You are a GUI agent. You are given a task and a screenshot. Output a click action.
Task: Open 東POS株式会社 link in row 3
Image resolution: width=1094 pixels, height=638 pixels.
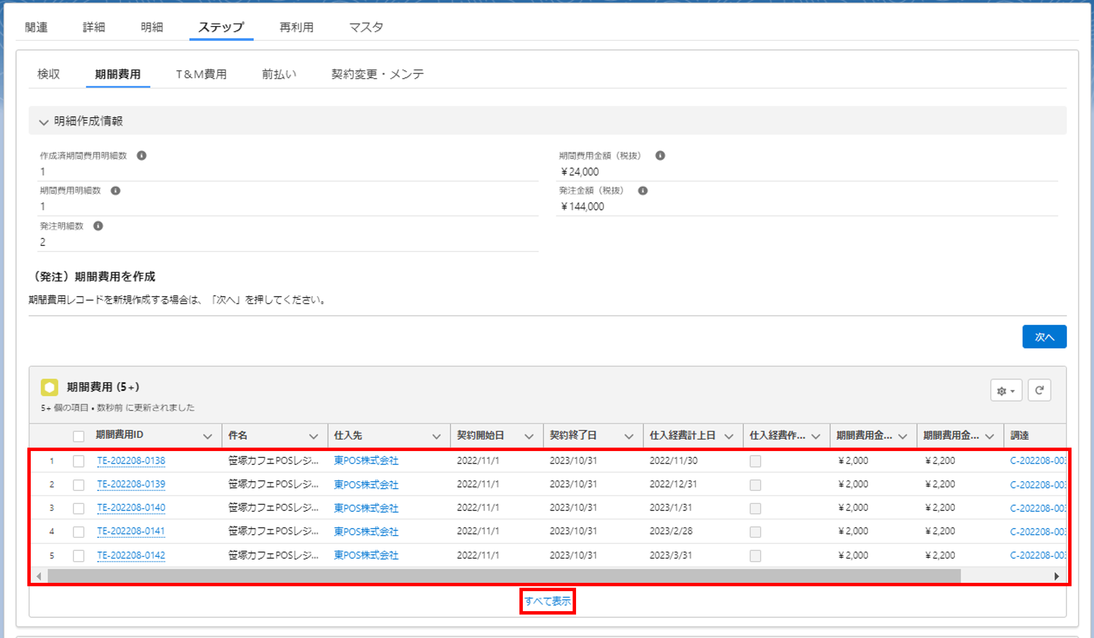tap(366, 508)
